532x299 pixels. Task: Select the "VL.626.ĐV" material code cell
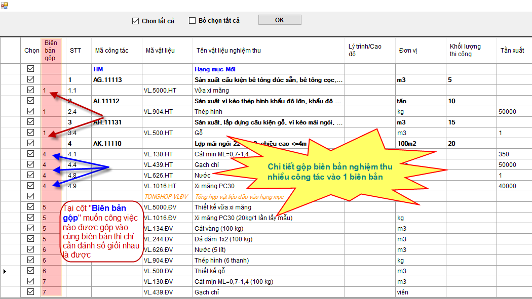click(x=167, y=249)
